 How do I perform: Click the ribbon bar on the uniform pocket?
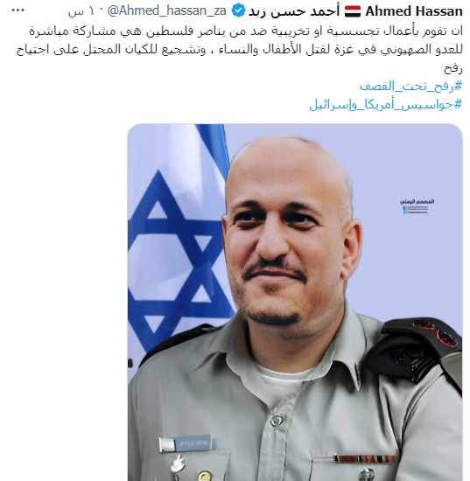coord(364,458)
